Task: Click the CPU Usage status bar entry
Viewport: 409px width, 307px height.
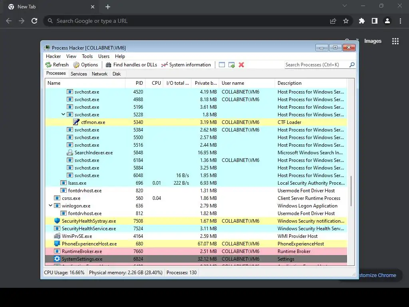Action: (x=64, y=273)
